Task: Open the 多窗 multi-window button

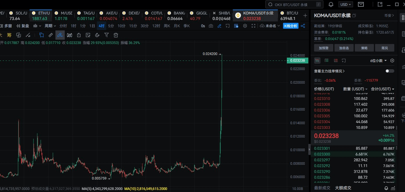Action: tap(6, 26)
